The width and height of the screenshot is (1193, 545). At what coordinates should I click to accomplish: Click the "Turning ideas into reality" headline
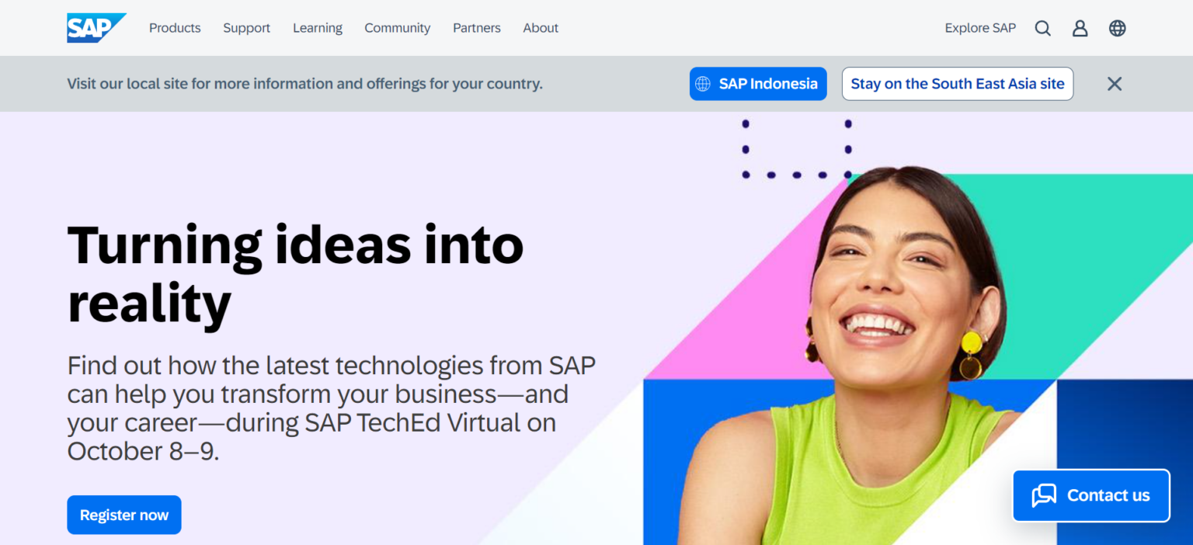tap(295, 273)
